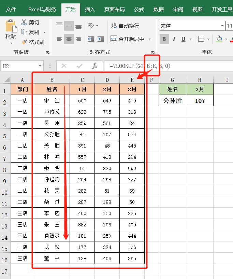233x279 pixels.
Task: Expand the underline style dropdown
Action: 191,39
